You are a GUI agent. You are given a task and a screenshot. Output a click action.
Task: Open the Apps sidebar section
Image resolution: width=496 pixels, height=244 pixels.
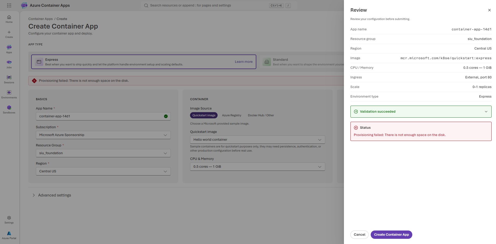pos(9,49)
